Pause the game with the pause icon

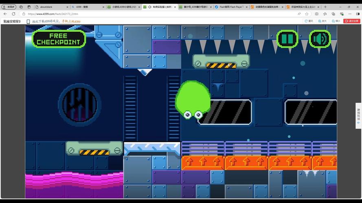(287, 39)
